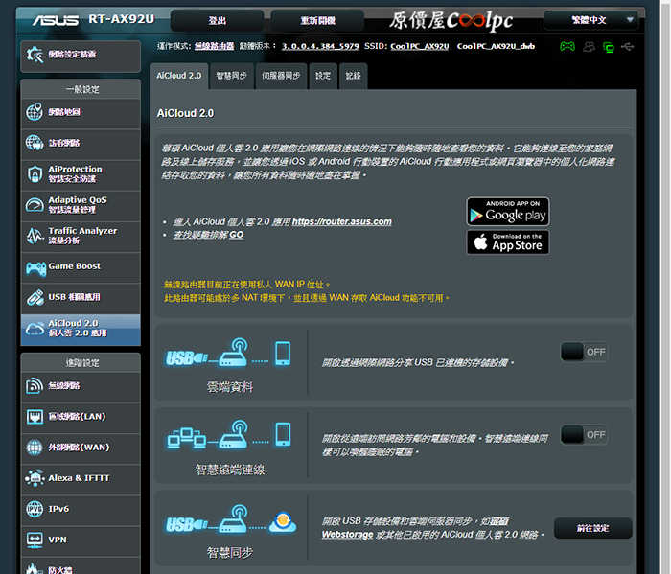Click the 智慧同步 label under sync graphic
The height and width of the screenshot is (574, 671).
[x=230, y=553]
